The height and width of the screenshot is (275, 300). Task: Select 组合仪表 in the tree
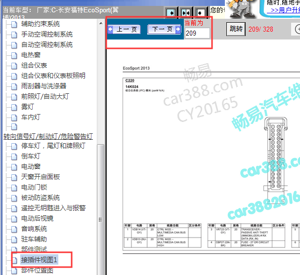[34, 65]
